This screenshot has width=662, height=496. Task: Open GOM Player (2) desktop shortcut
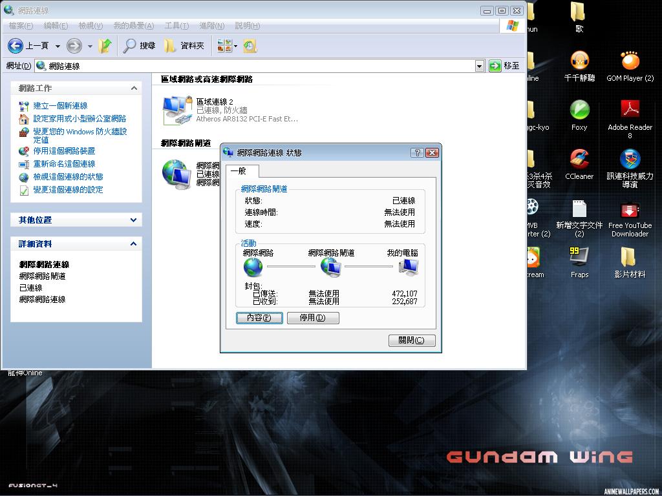pos(630,61)
